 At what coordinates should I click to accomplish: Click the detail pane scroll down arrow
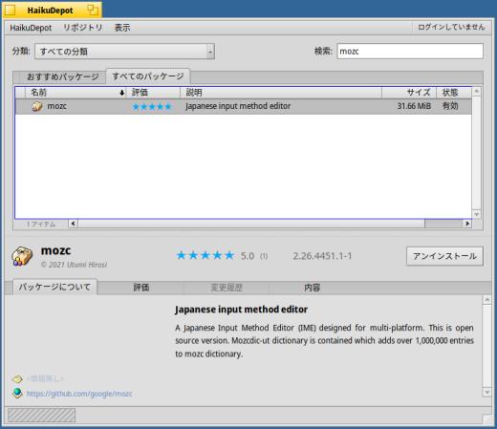coord(486,393)
